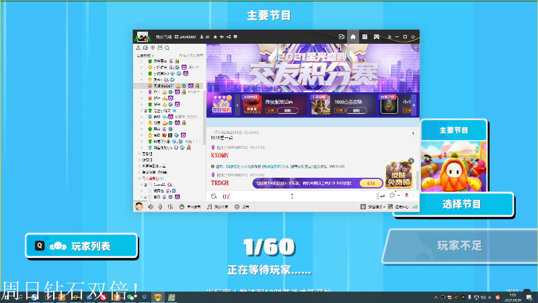
Task: Click the calendar-like icon above member list
Action: tap(160, 48)
